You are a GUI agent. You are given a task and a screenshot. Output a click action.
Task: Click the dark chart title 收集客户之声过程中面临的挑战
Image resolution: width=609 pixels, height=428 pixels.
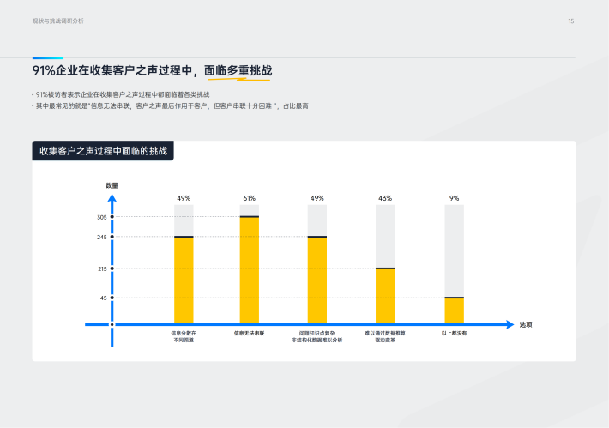(x=104, y=151)
